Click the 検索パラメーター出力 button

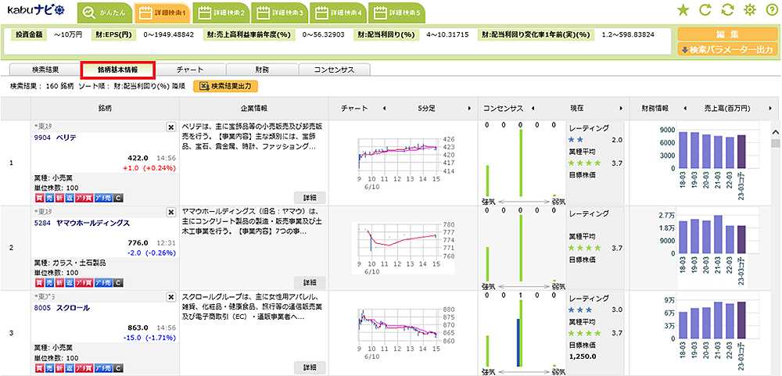click(x=727, y=49)
